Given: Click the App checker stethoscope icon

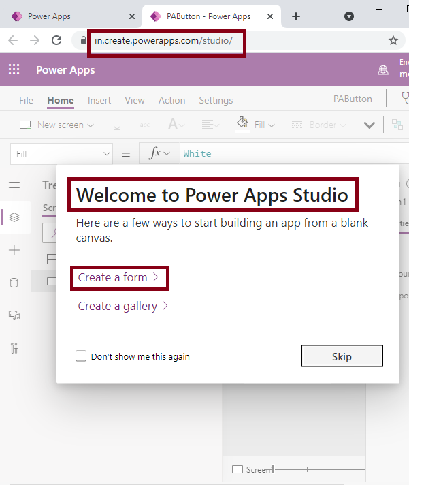Looking at the screenshot, I should click(405, 97).
